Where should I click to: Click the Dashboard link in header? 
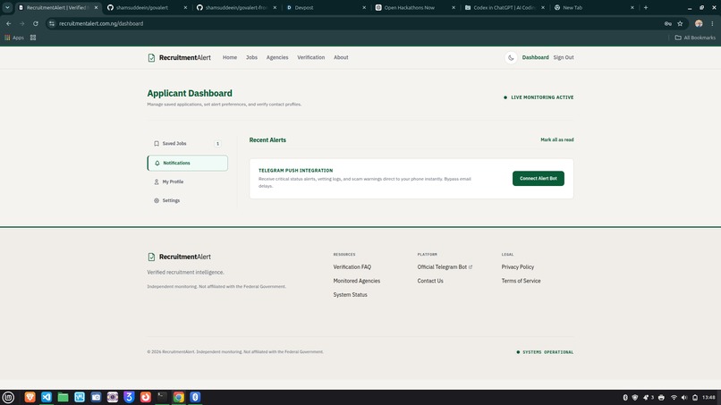click(535, 57)
